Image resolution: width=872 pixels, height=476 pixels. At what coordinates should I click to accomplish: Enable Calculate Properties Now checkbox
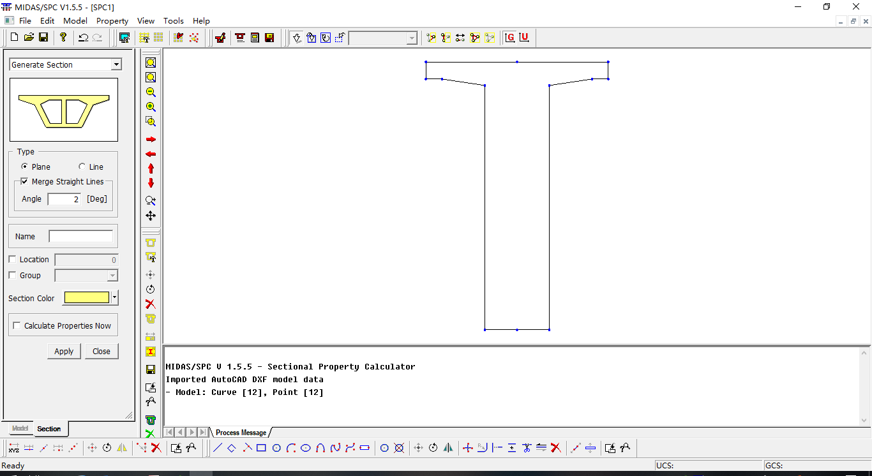(17, 325)
